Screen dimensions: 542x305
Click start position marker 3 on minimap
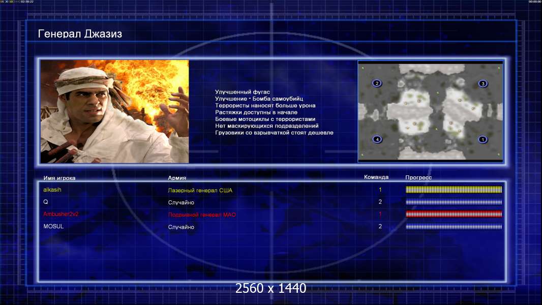(483, 83)
